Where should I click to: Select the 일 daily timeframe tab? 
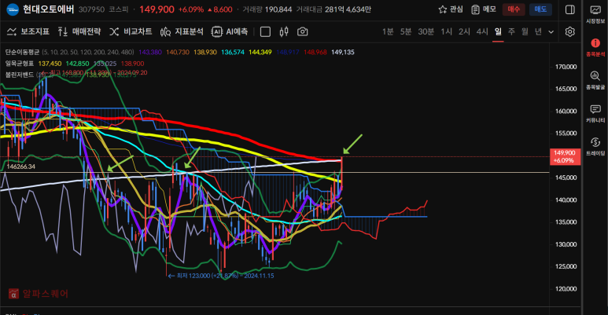(498, 31)
